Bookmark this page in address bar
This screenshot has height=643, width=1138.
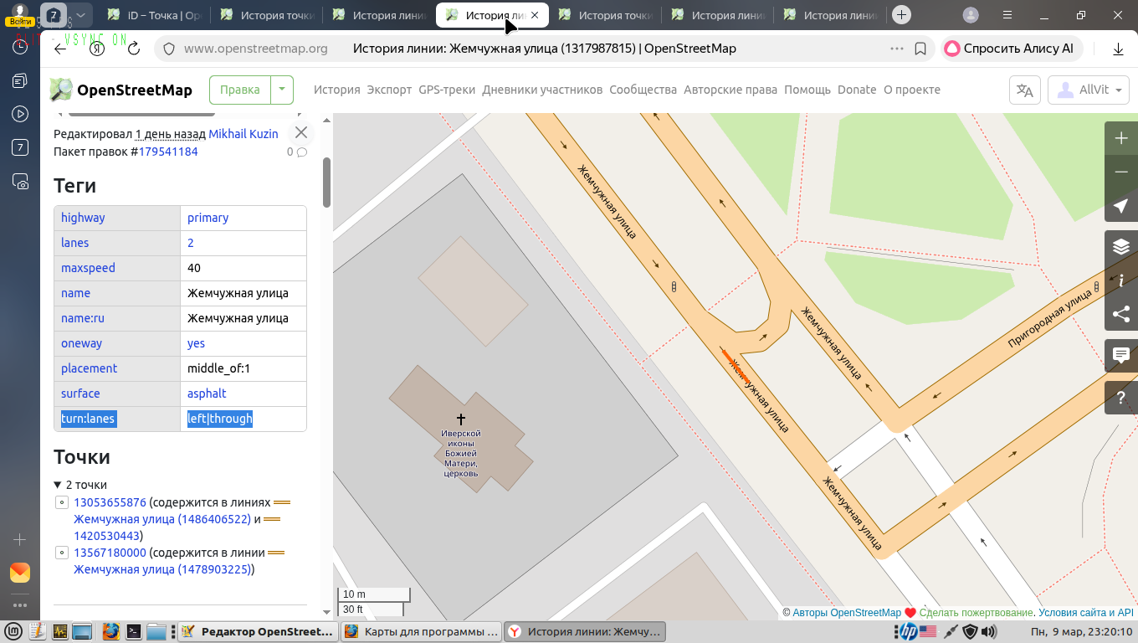pyautogui.click(x=920, y=49)
